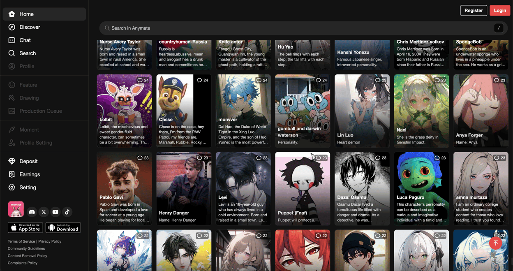Open the Deposit page

click(x=28, y=161)
